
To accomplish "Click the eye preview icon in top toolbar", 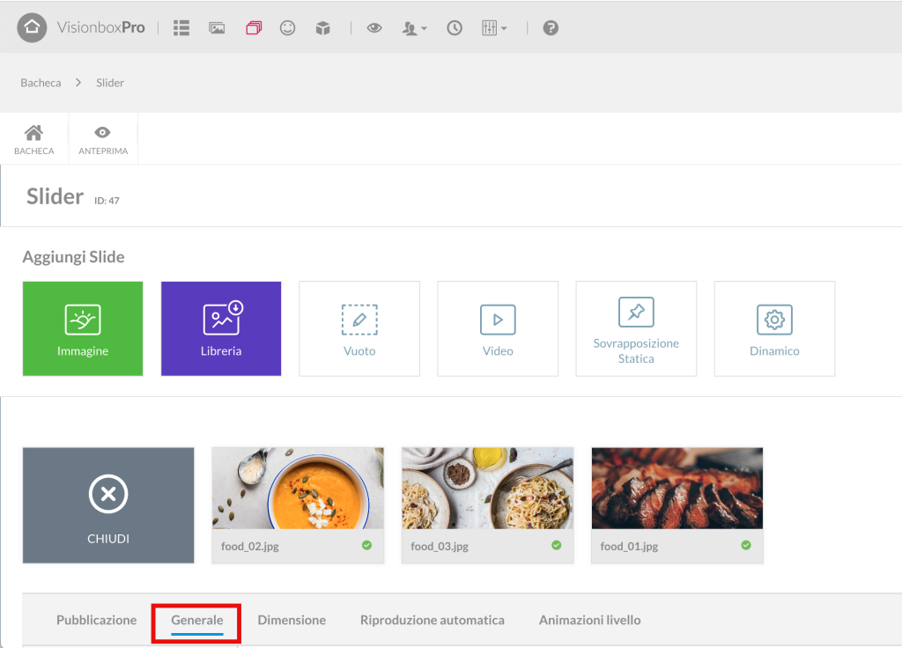I will pos(374,27).
